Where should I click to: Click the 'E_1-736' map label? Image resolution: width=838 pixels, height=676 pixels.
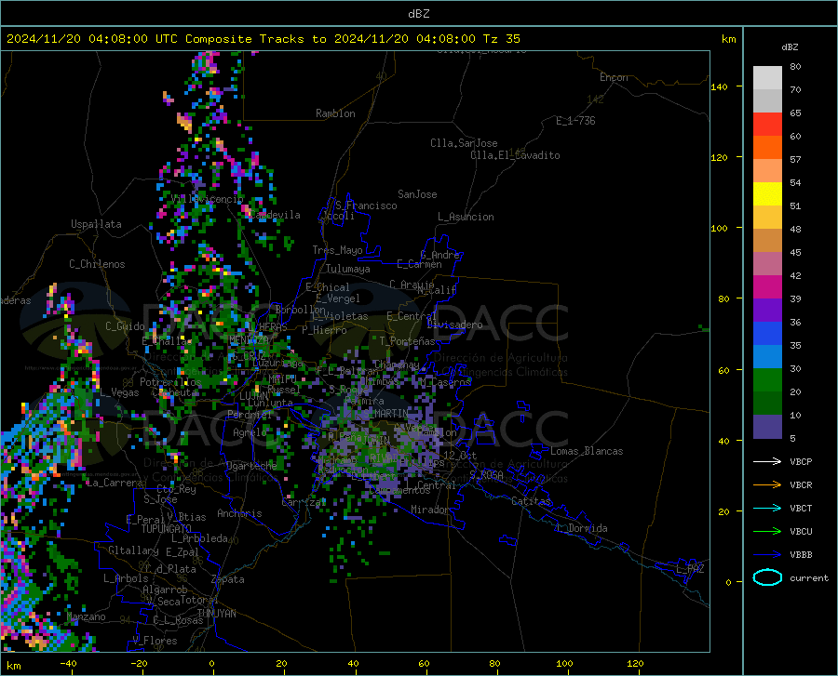[575, 121]
